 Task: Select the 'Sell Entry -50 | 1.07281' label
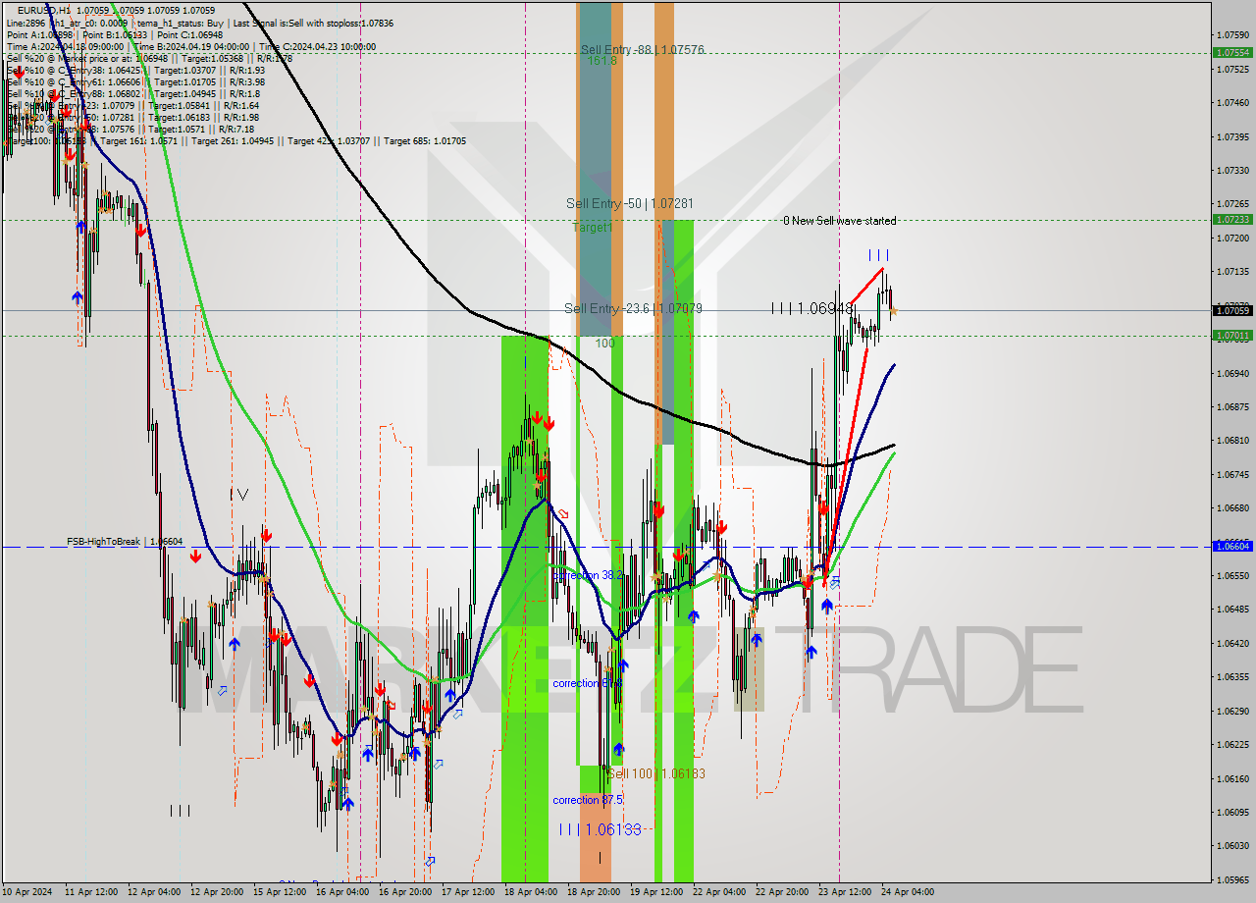coord(630,203)
